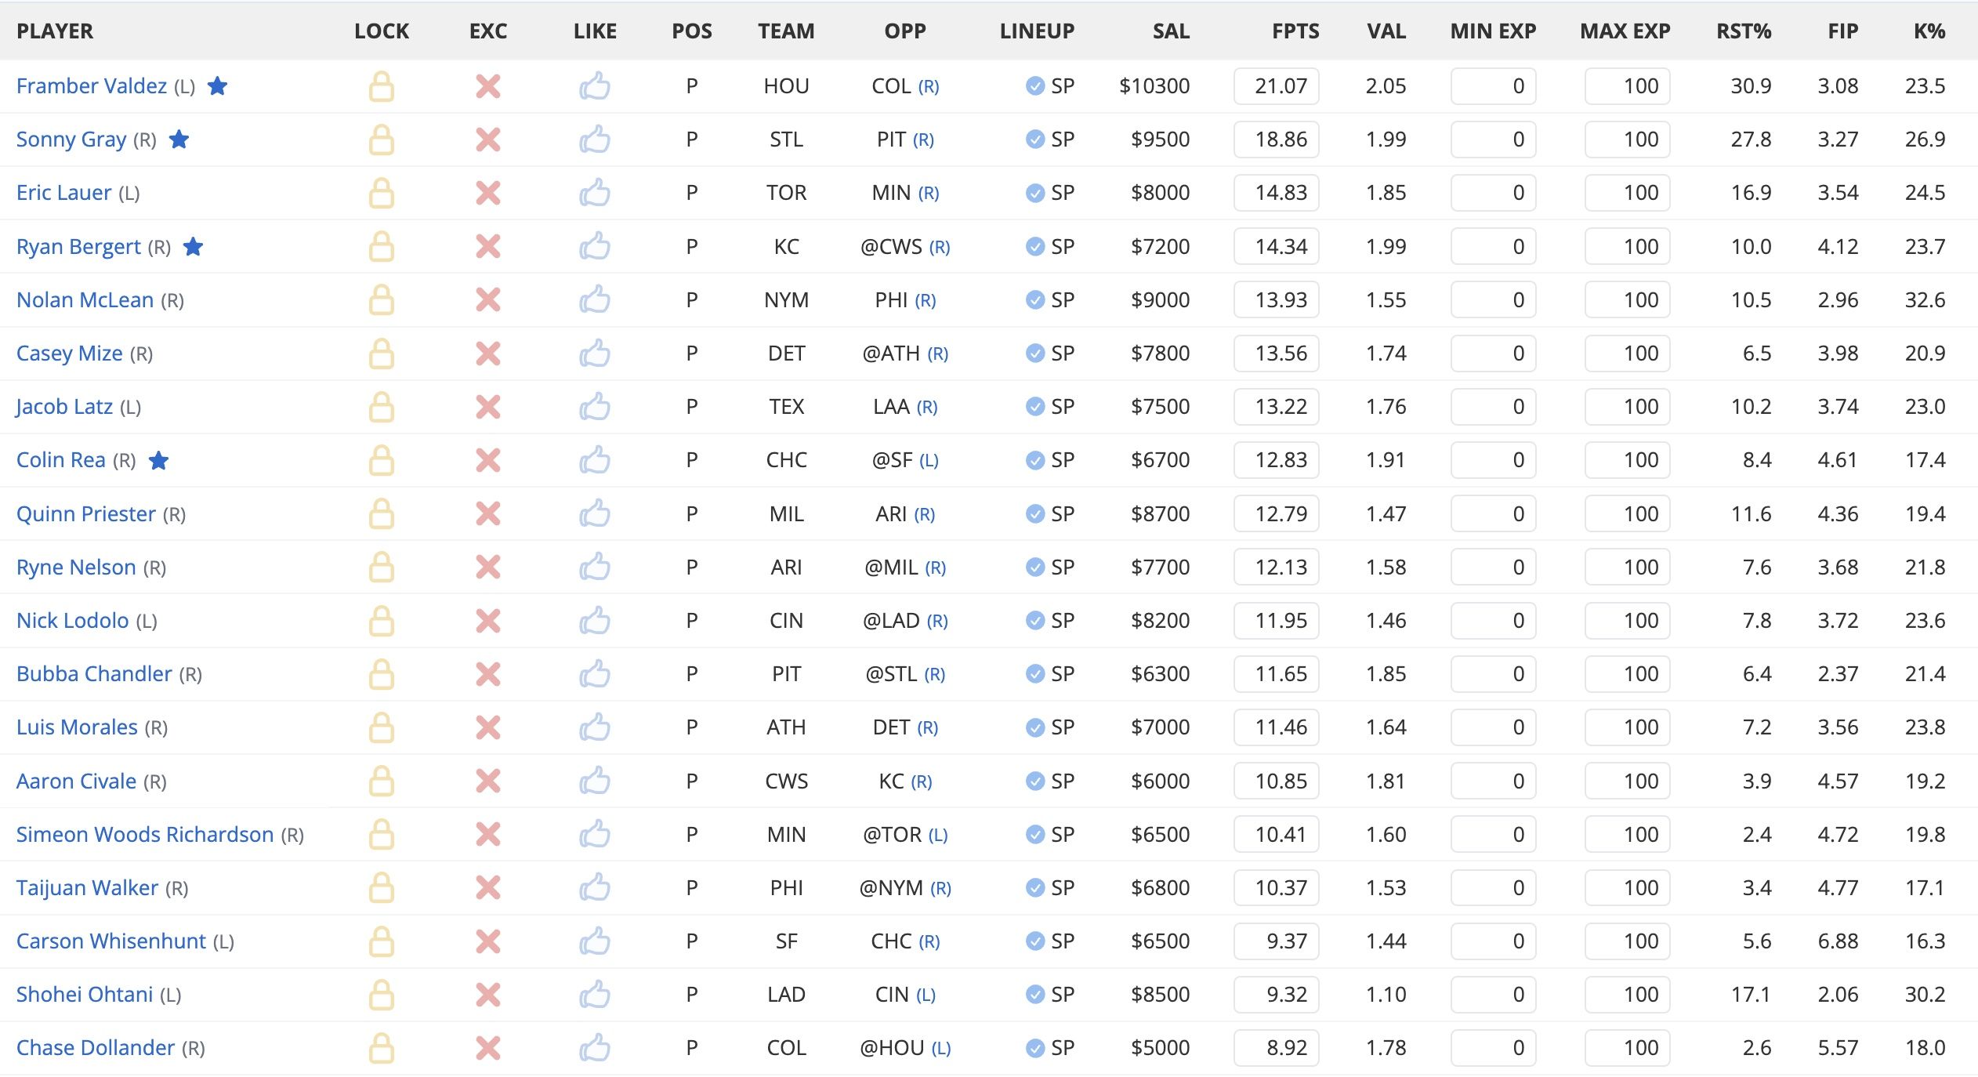Click the star next to Colin Rea
Screen dimensions: 1978x1077
tap(159, 459)
